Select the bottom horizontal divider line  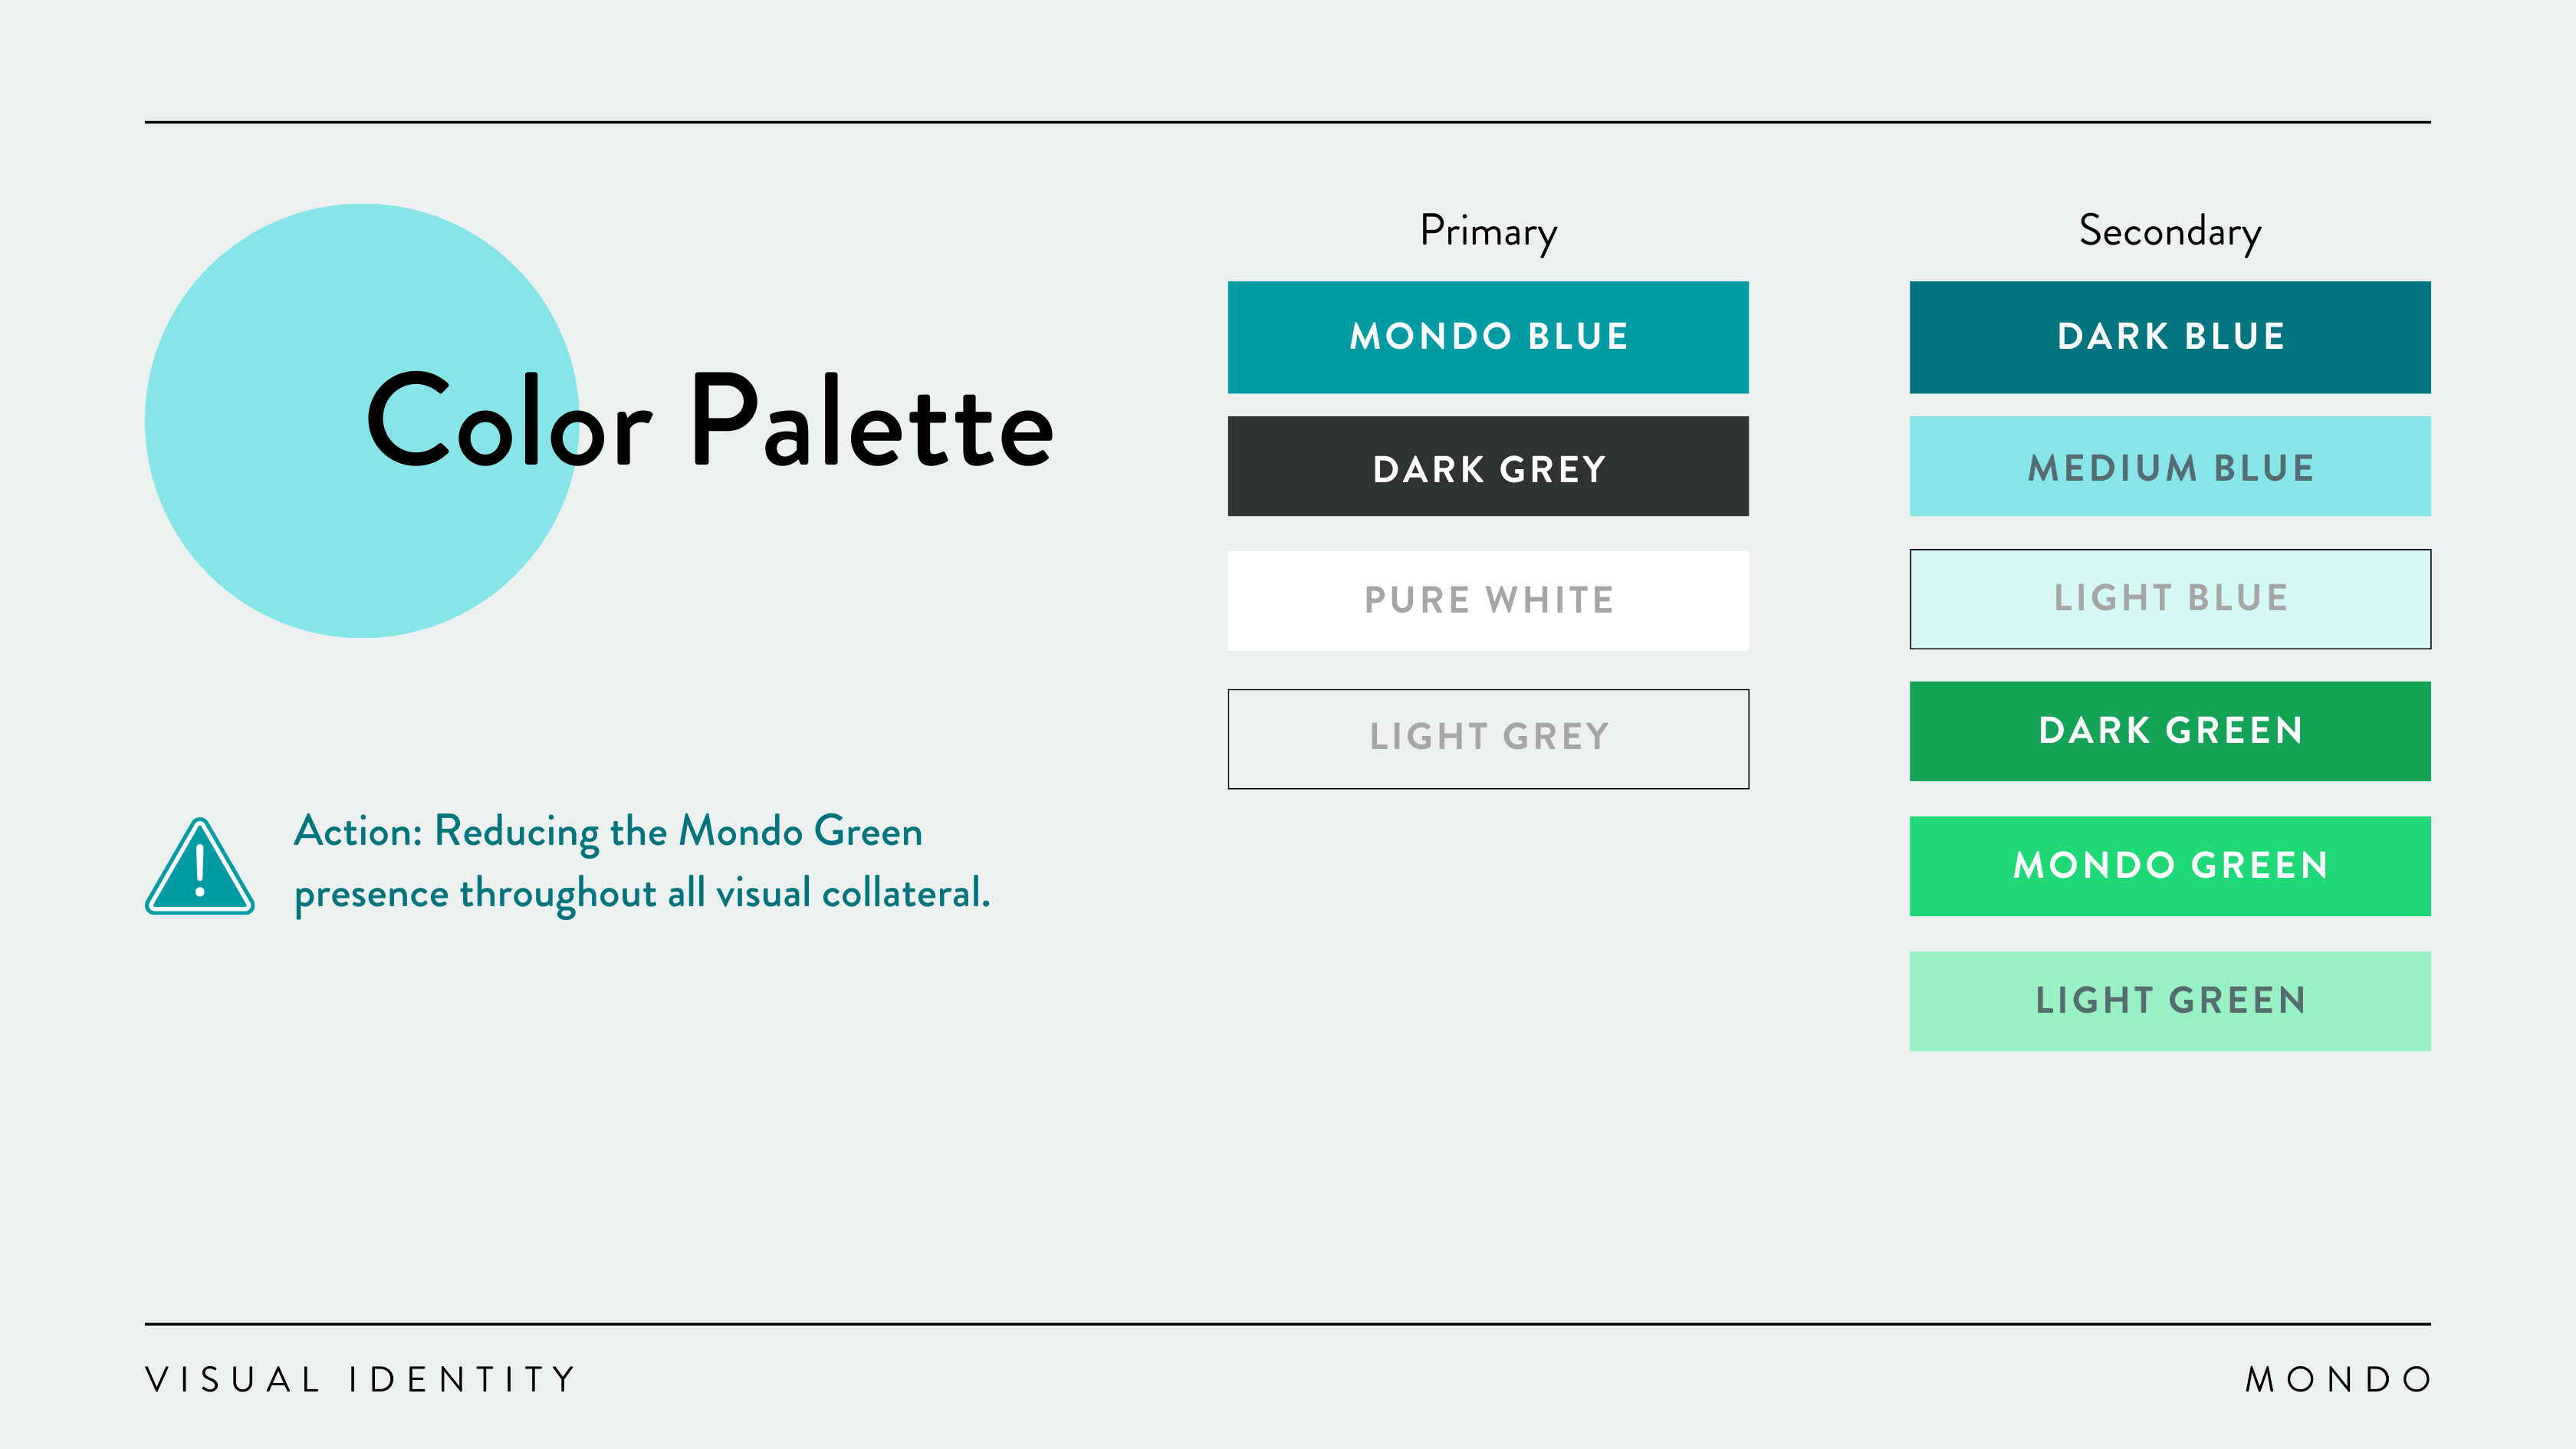pos(1288,1324)
